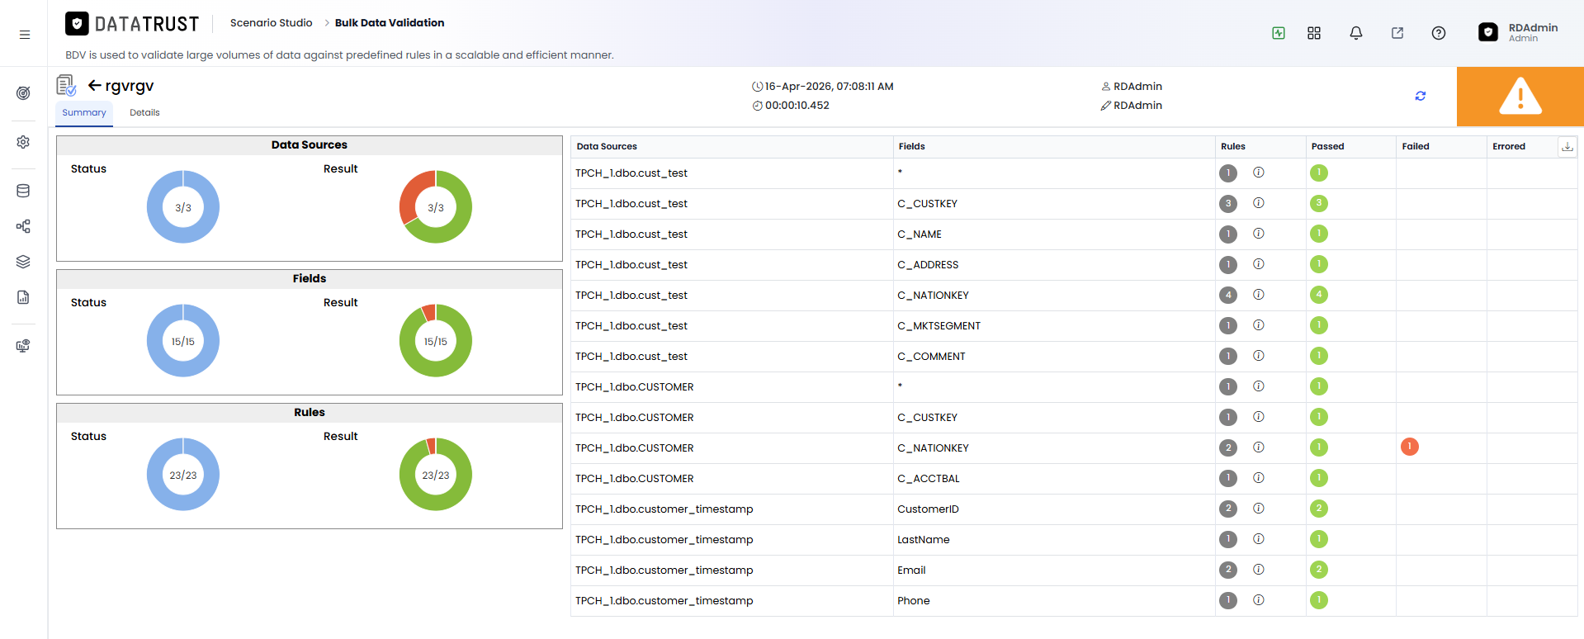Screen dimensions: 1584x639
Task: Click Data Sources Status donut chart
Action: pos(183,207)
